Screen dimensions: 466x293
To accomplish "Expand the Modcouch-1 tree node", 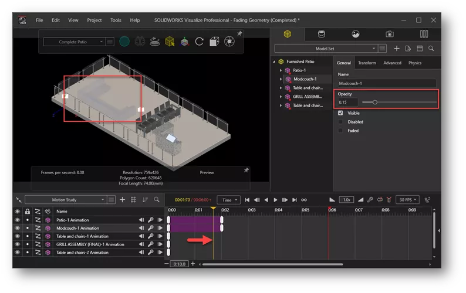I will (281, 79).
